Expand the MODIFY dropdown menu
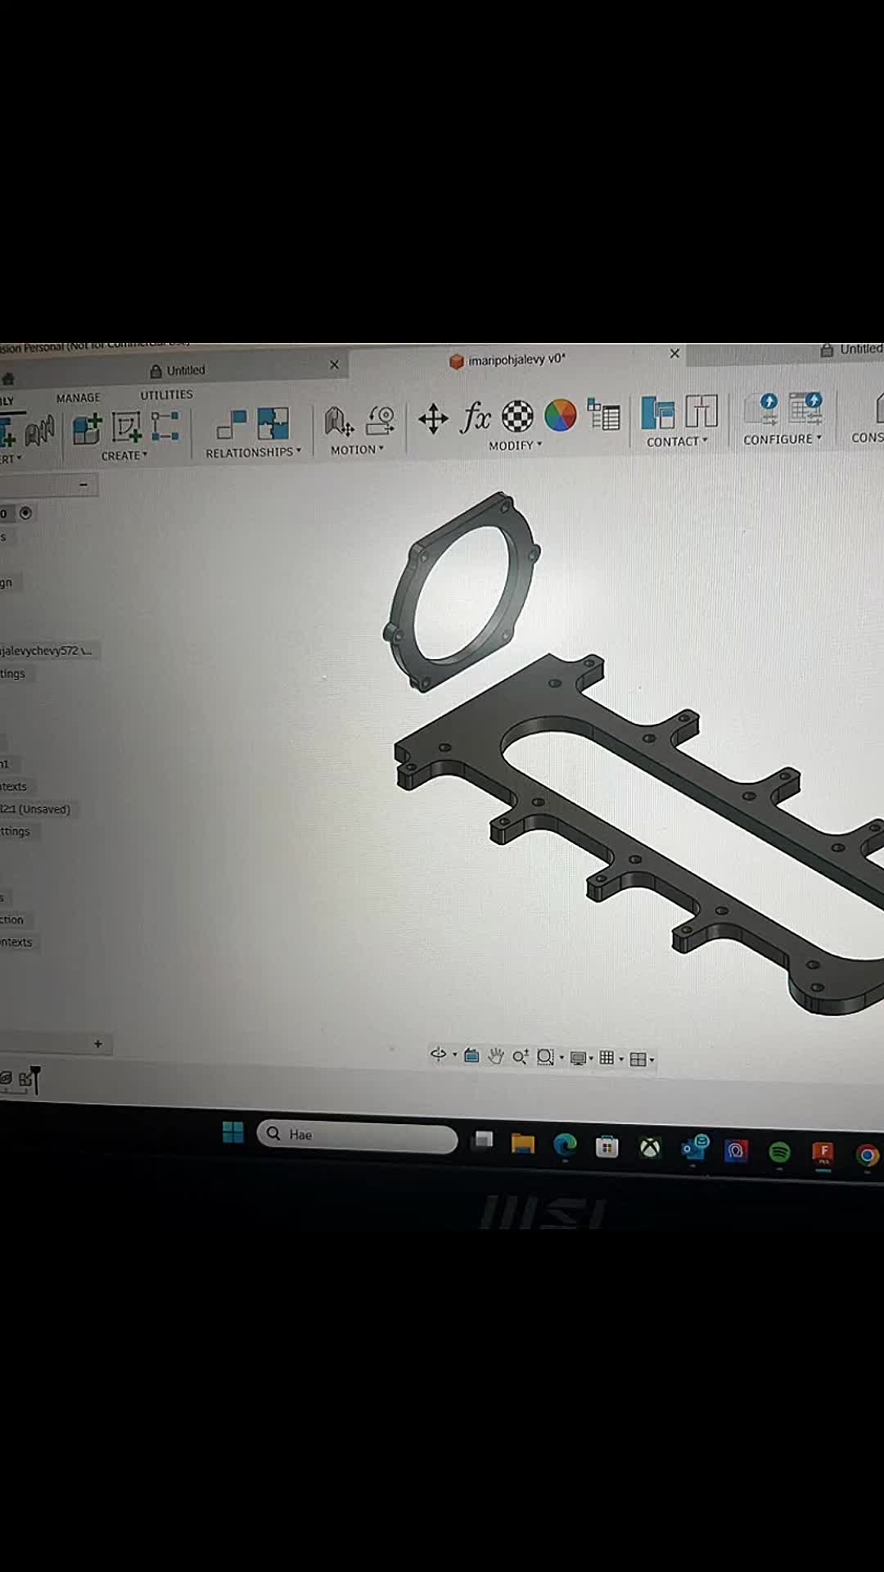This screenshot has width=884, height=1572. tap(516, 445)
